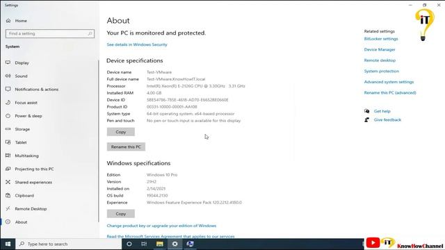Open Rename this PC (advanced) link
The image size is (445, 250).
click(390, 92)
